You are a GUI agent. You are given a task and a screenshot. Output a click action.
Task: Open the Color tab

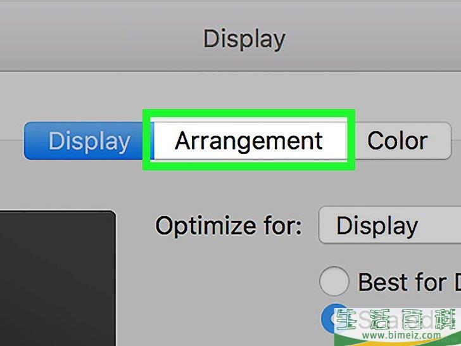[399, 141]
